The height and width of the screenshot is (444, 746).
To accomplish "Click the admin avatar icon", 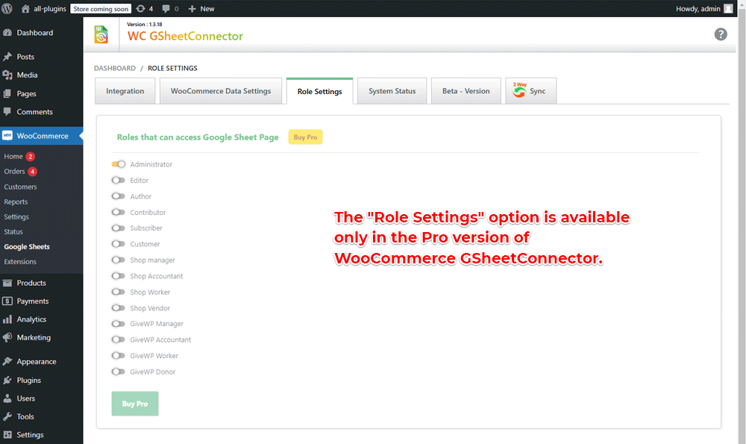I will click(728, 8).
